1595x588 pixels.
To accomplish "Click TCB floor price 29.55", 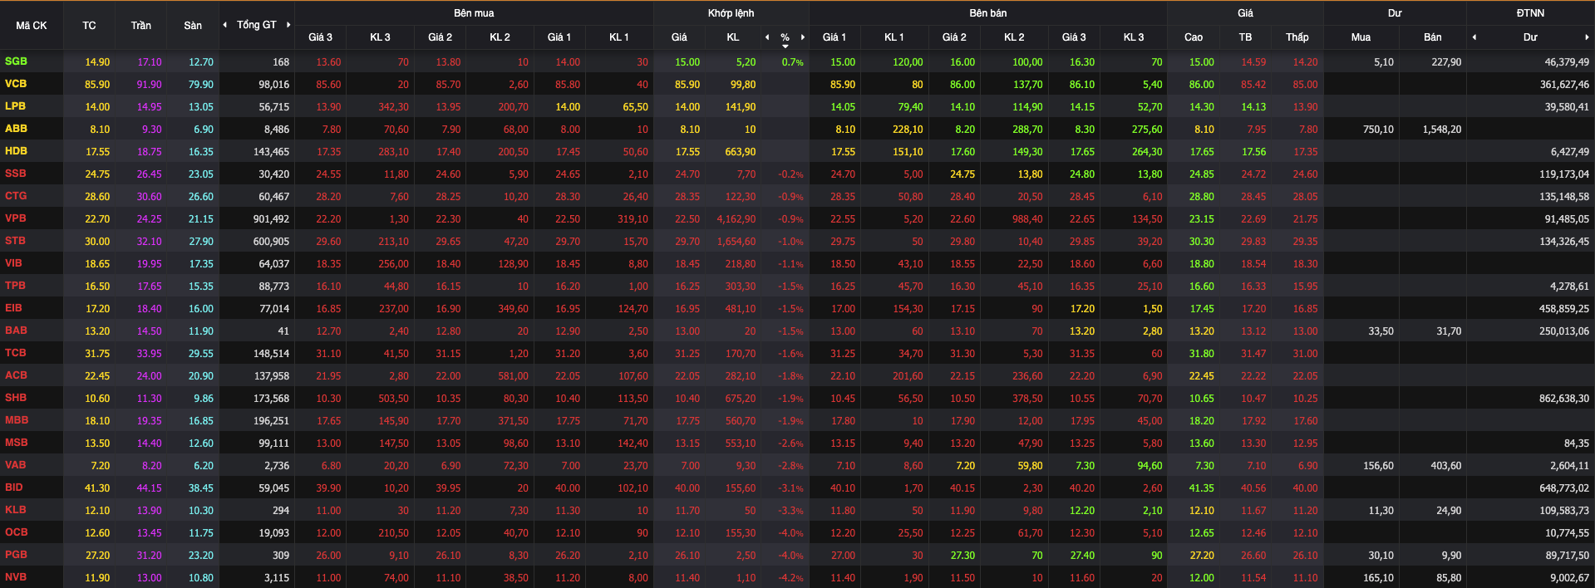I will (x=201, y=354).
